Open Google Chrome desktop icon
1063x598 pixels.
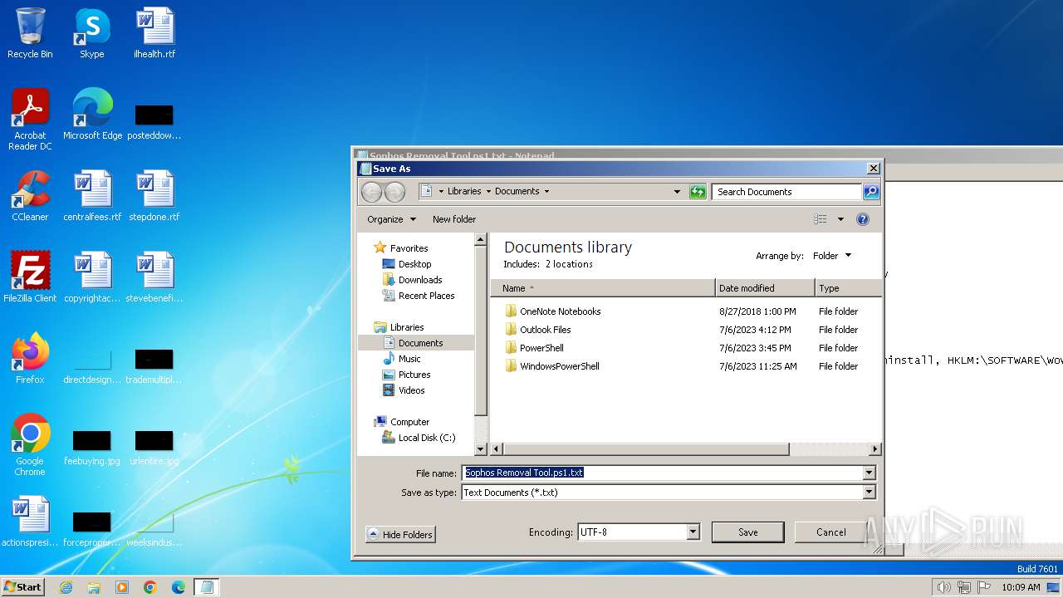(30, 445)
